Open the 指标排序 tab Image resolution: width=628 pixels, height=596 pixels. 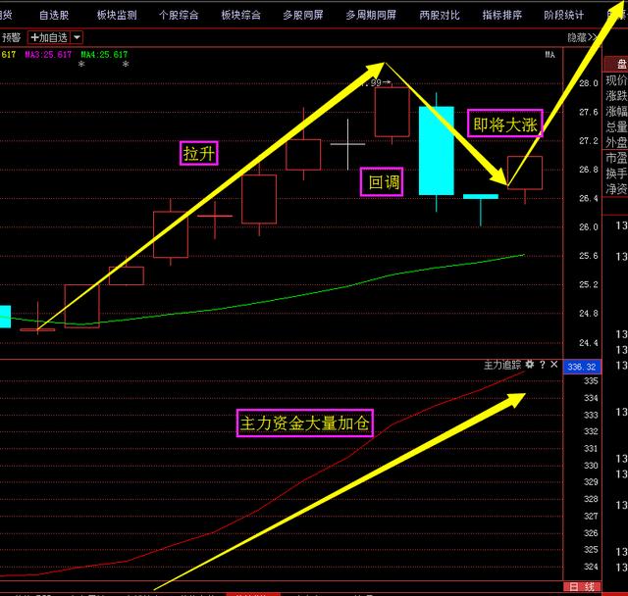501,16
